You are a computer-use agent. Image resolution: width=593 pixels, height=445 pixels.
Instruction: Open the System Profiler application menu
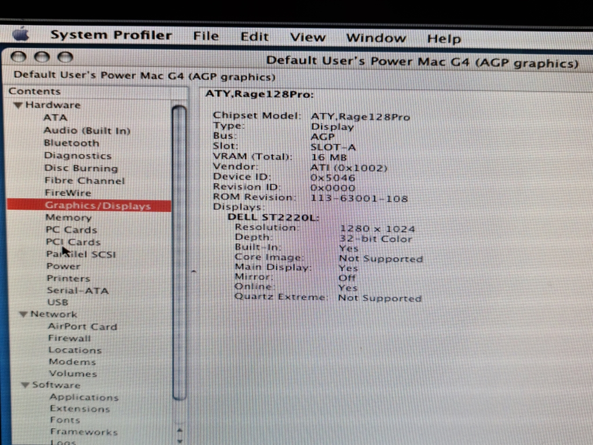click(x=111, y=35)
